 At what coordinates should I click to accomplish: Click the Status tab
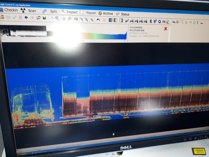pyautogui.click(x=123, y=14)
